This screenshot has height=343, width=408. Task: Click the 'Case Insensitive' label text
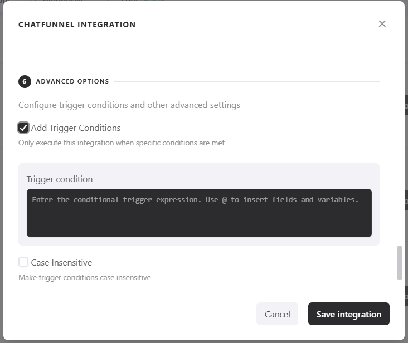click(61, 262)
